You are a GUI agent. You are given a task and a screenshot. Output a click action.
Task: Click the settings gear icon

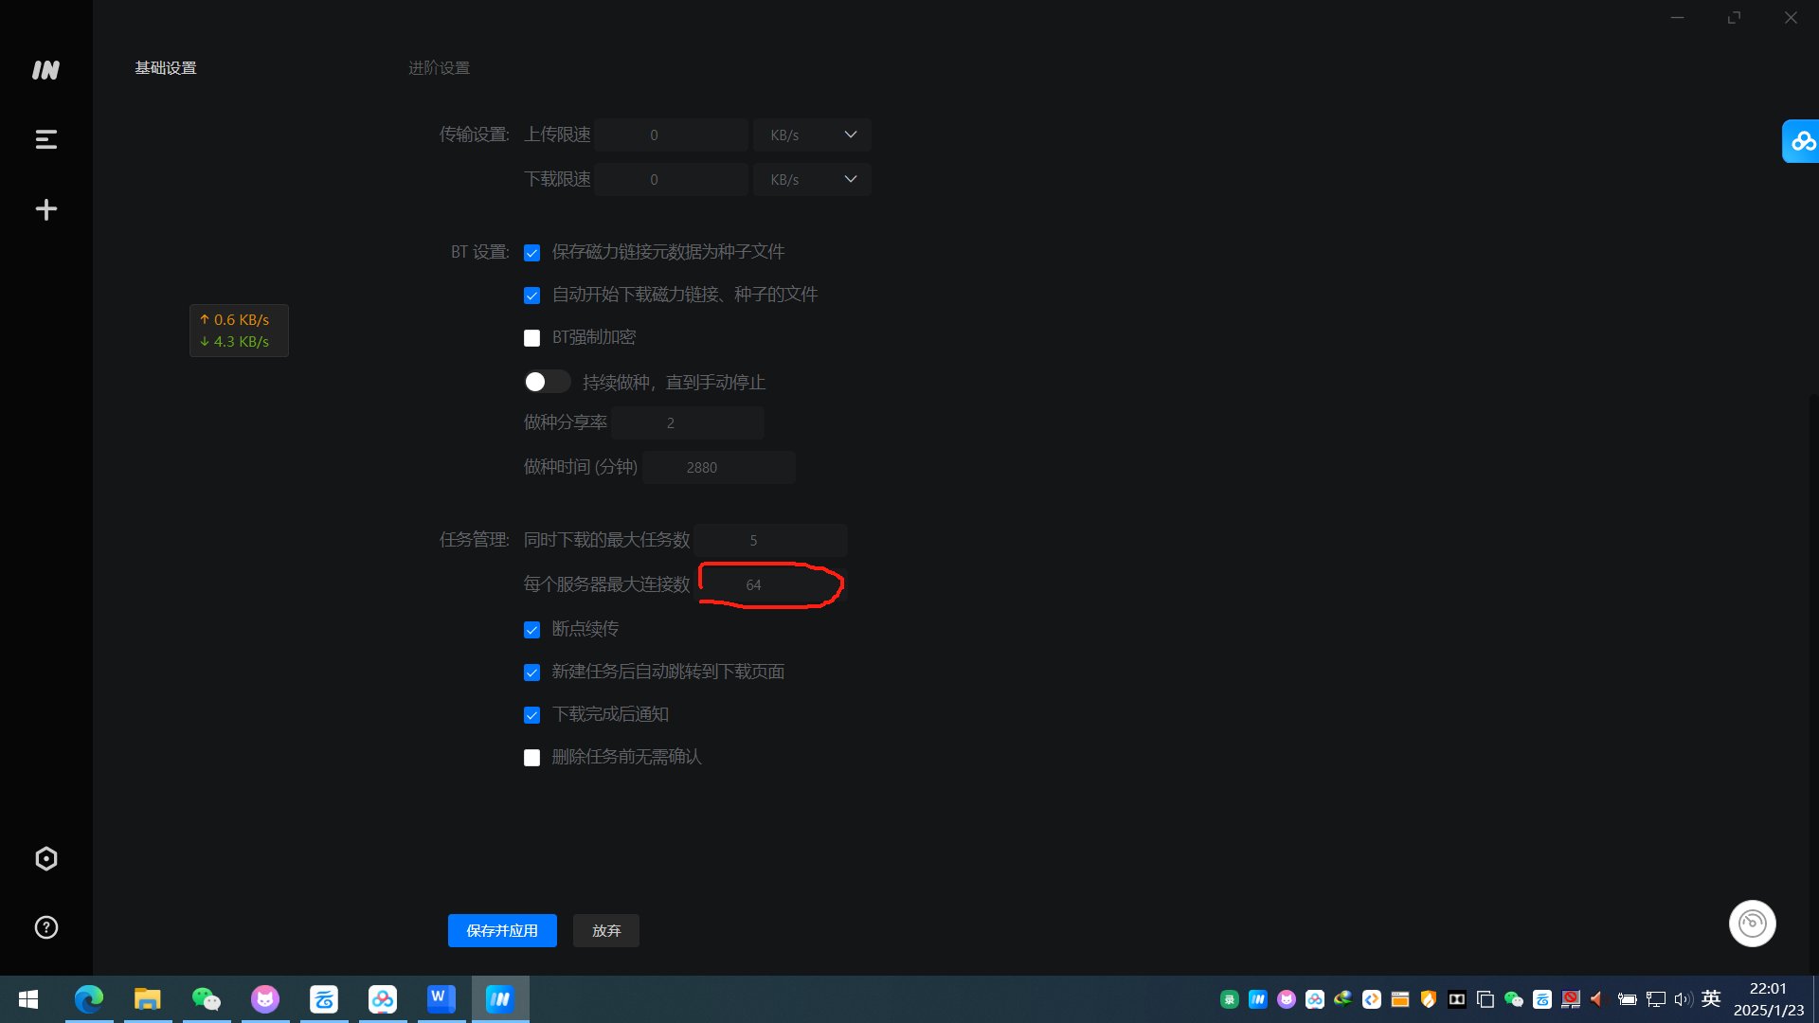46,859
